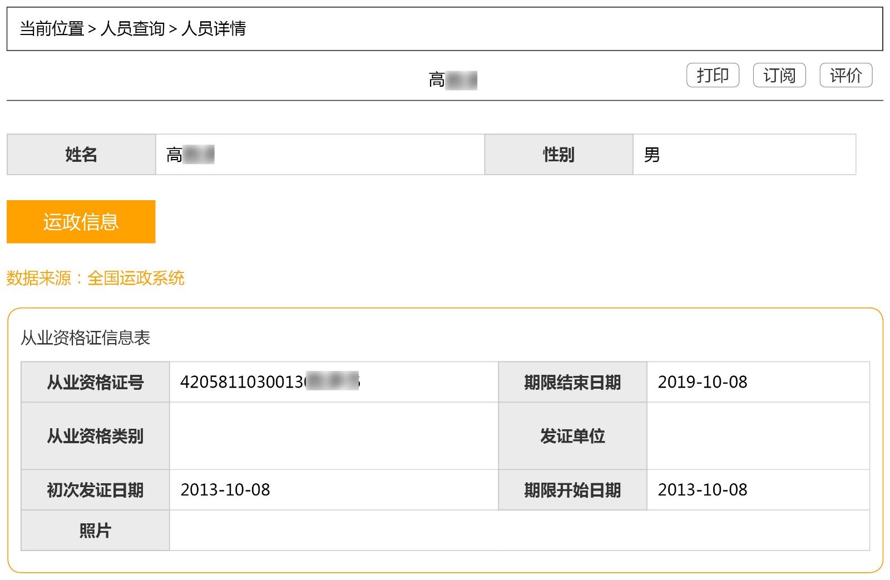
Task: Click the 照片 photo row cell
Action: pyautogui.click(x=95, y=531)
